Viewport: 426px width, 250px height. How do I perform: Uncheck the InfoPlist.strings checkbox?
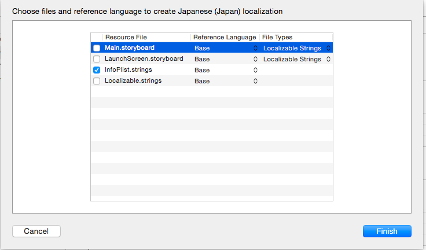(97, 70)
